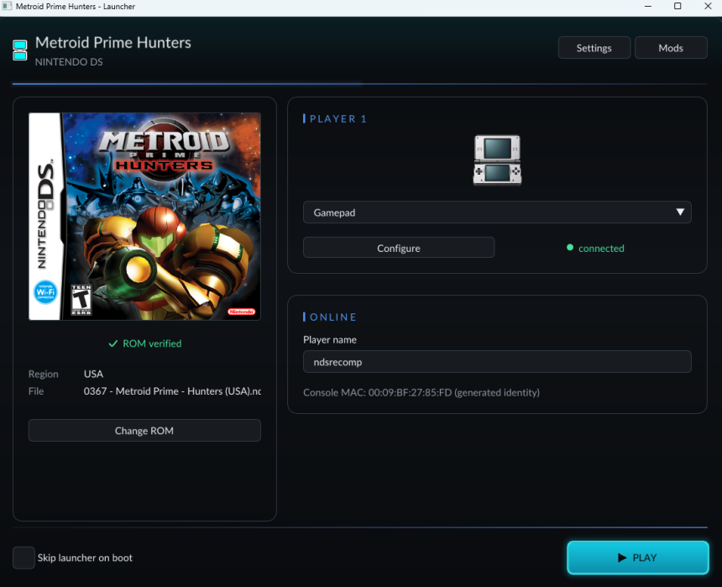Click the 'File' label
Image resolution: width=722 pixels, height=587 pixels.
point(36,391)
